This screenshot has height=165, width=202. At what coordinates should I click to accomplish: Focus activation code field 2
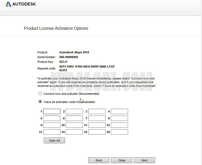pos(74,111)
